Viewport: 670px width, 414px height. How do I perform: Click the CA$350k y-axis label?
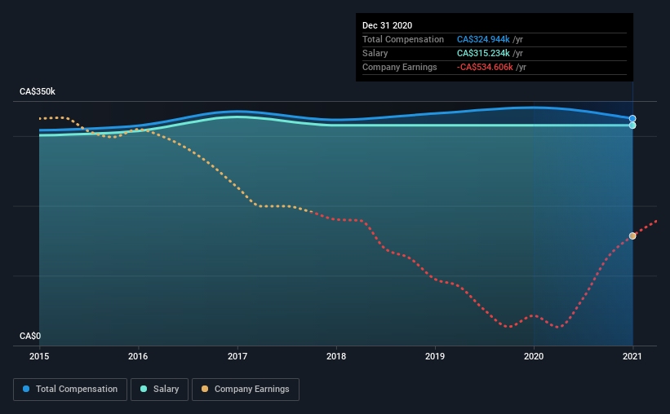(38, 92)
